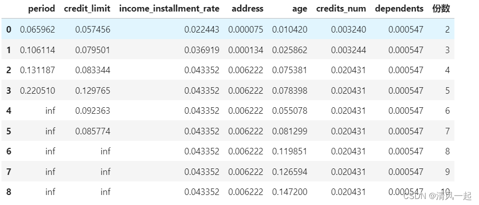This screenshot has width=479, height=205.
Task: Click age value 0.075381
Action: click(x=289, y=70)
